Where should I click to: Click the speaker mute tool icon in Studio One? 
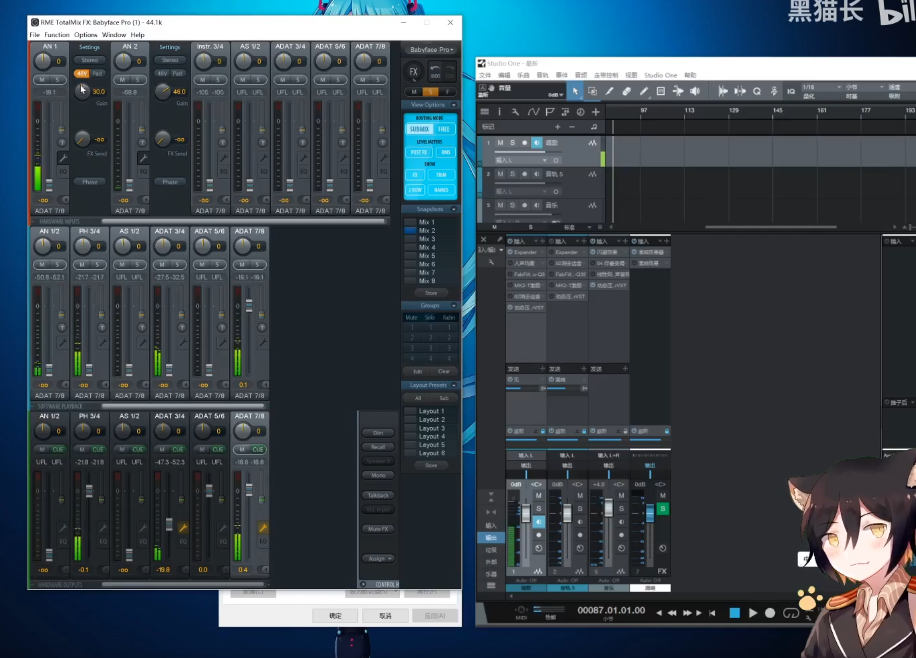(695, 91)
